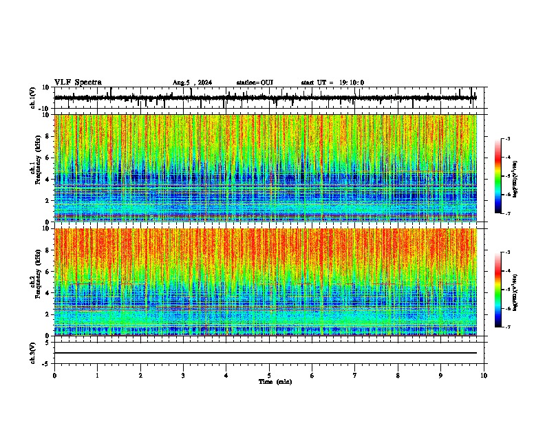545x421 pixels.
Task: Click time axis tick label '5'
Action: coord(269,376)
